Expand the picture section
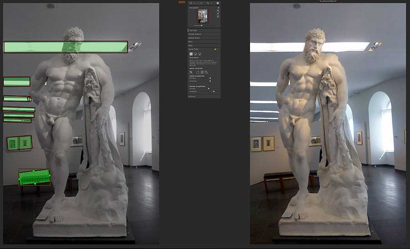Image resolution: width=410 pixels, height=249 pixels. pos(204,97)
